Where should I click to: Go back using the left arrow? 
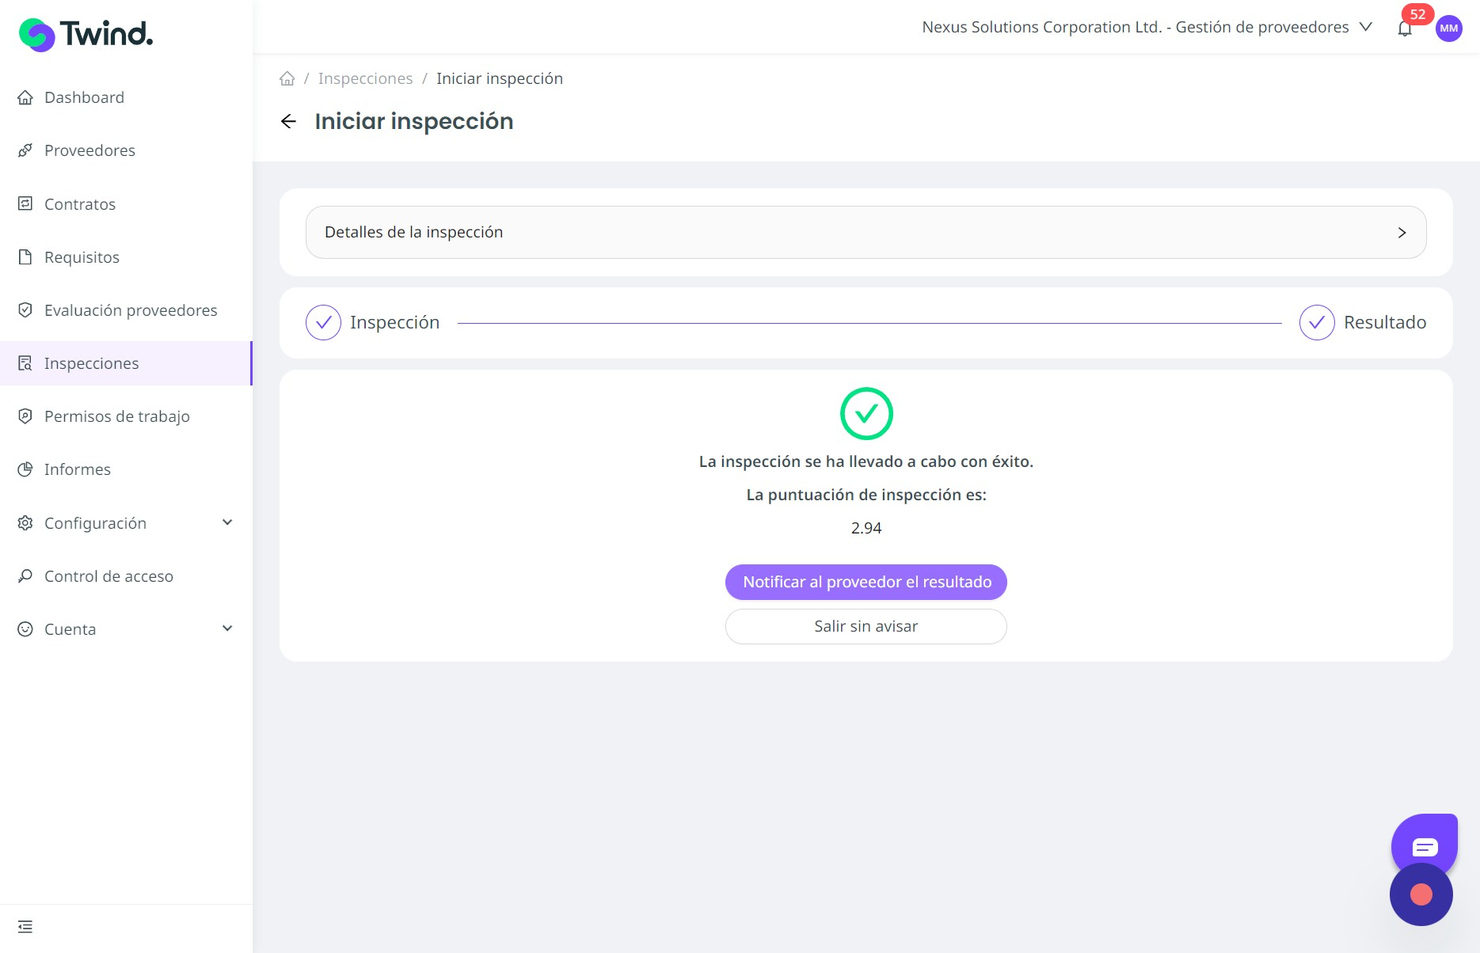(x=288, y=121)
